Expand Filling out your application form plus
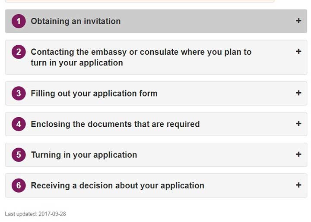 298,93
